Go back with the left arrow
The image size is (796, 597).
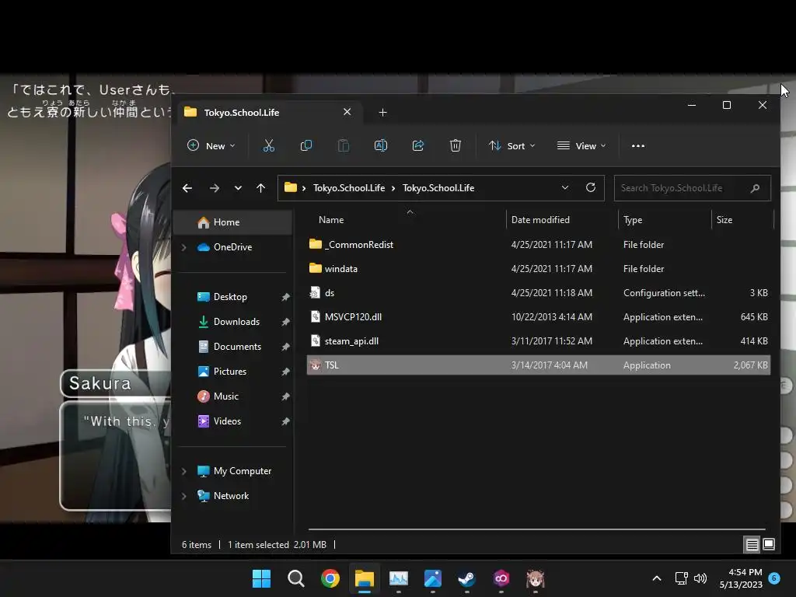tap(187, 188)
